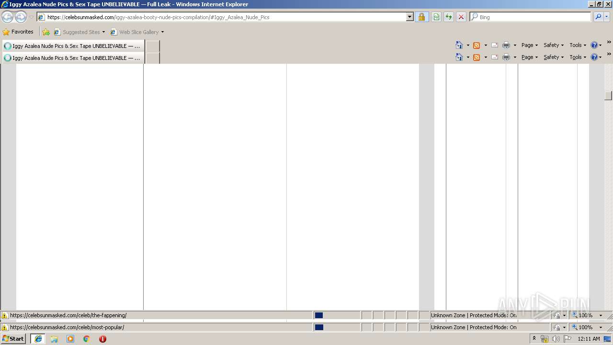The image size is (613, 345).
Task: Expand the zoom dropdown in the upper status bar
Action: point(601,315)
